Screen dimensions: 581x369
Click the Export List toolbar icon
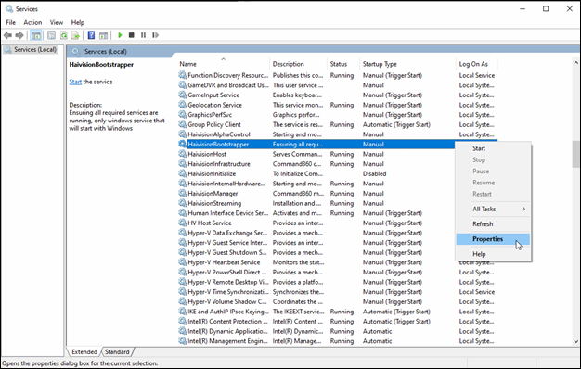[75, 35]
